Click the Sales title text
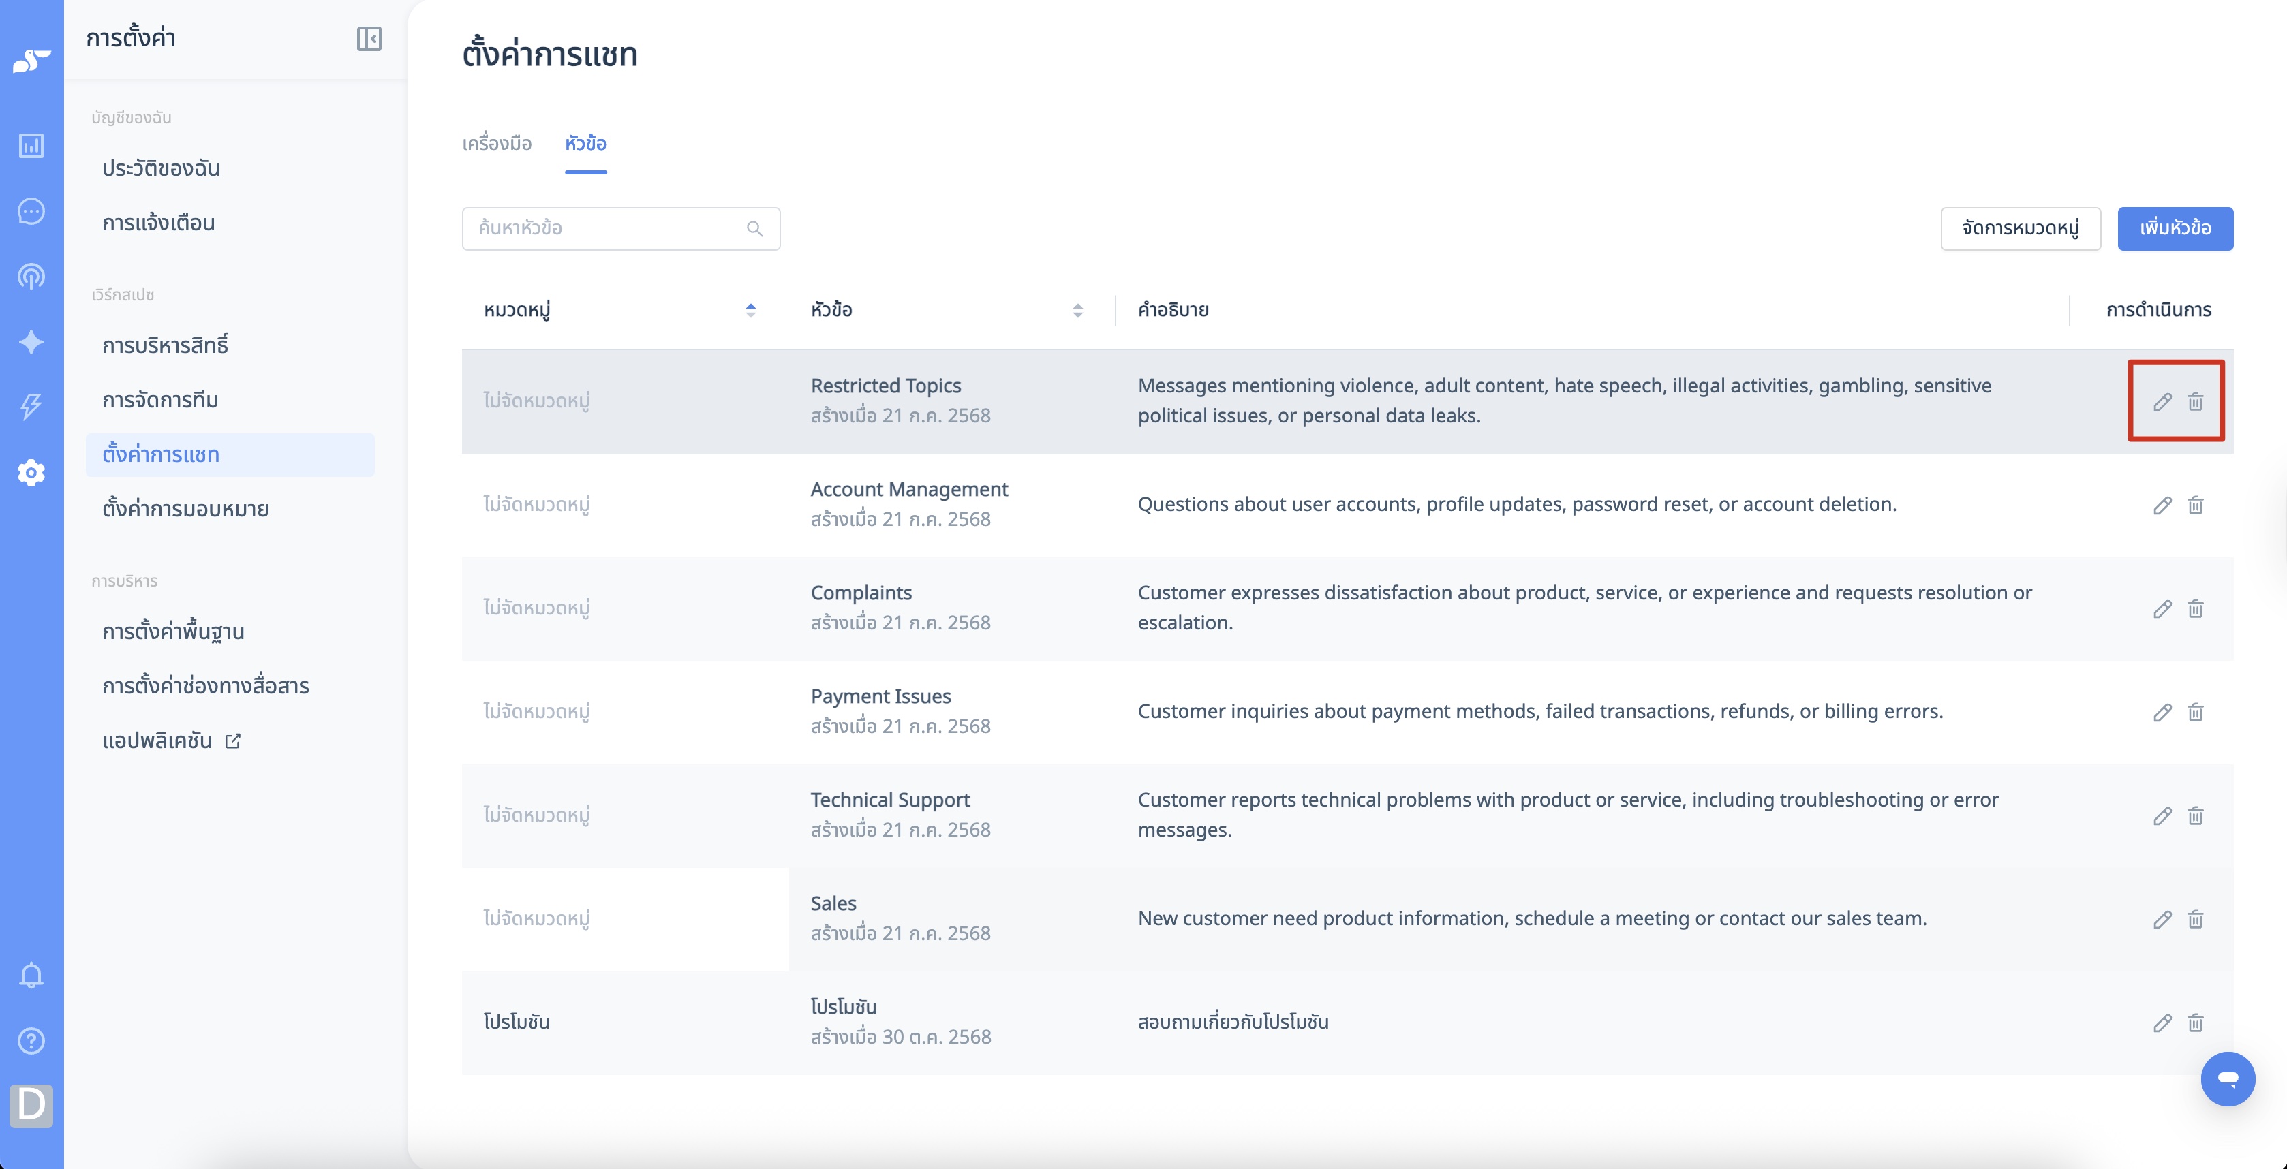Viewport: 2287px width, 1169px height. tap(833, 903)
